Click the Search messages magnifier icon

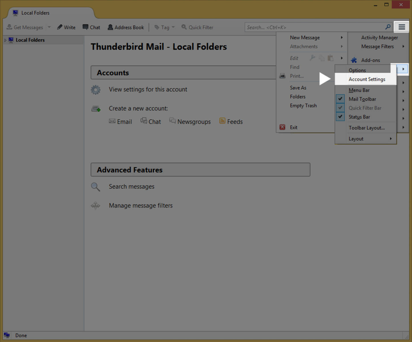[96, 187]
